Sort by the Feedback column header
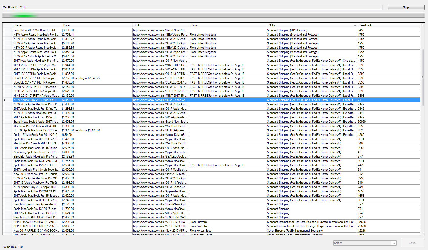This screenshot has height=250, width=428. click(x=389, y=25)
